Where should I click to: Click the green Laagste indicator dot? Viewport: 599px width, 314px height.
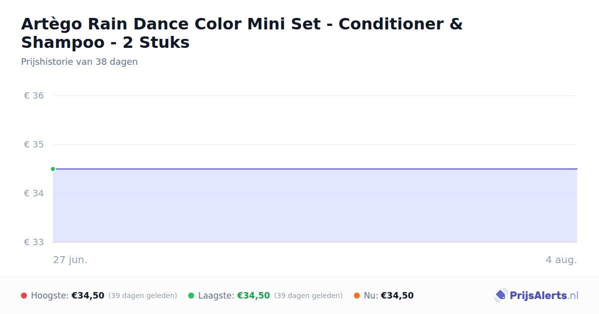pyautogui.click(x=191, y=296)
